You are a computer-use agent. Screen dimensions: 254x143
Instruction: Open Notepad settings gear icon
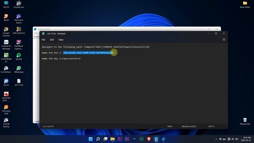coord(224,40)
